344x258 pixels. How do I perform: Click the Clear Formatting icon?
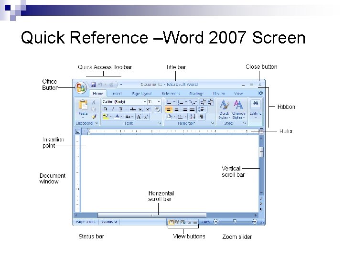[157, 109]
